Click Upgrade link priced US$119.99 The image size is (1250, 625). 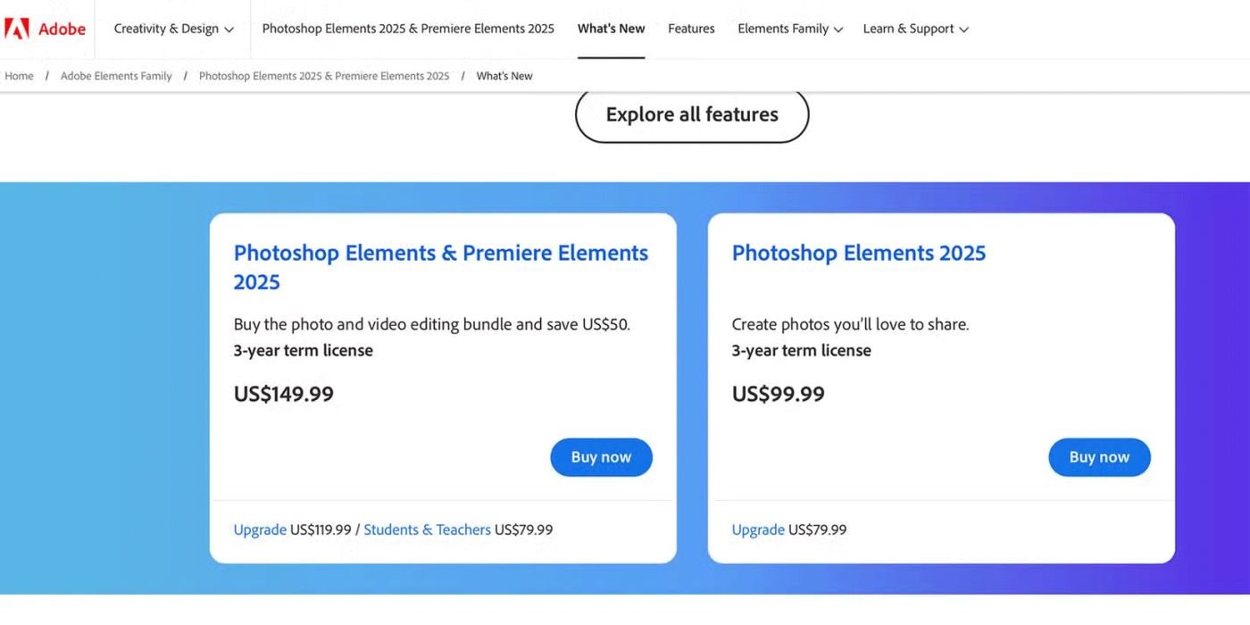(260, 529)
